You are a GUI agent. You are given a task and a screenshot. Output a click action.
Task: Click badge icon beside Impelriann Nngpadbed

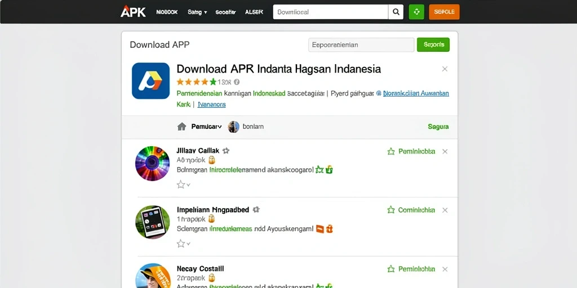click(256, 210)
